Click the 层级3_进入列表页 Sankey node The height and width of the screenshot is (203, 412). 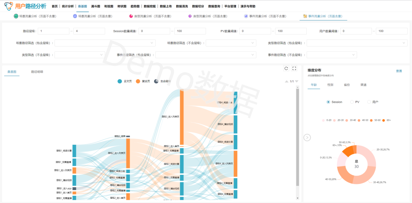click(182, 117)
